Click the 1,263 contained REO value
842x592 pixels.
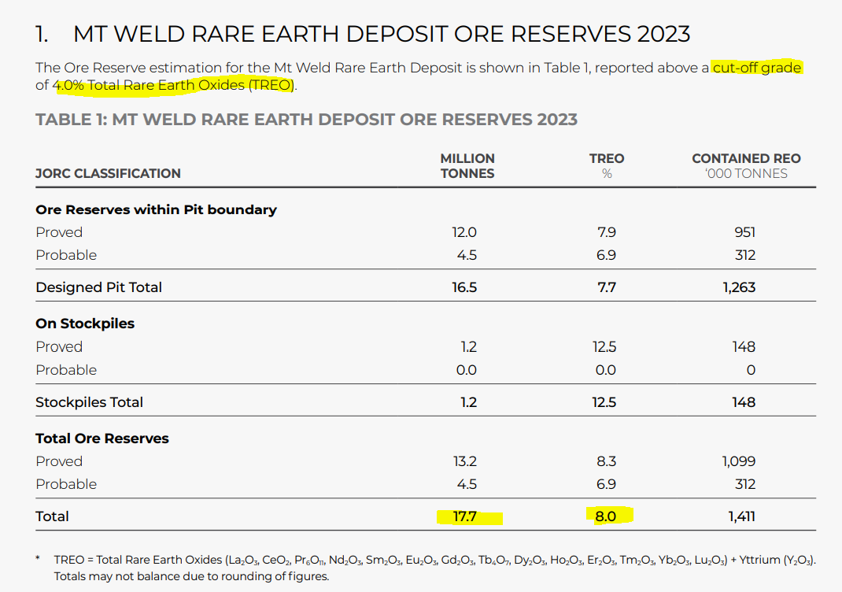tap(739, 287)
